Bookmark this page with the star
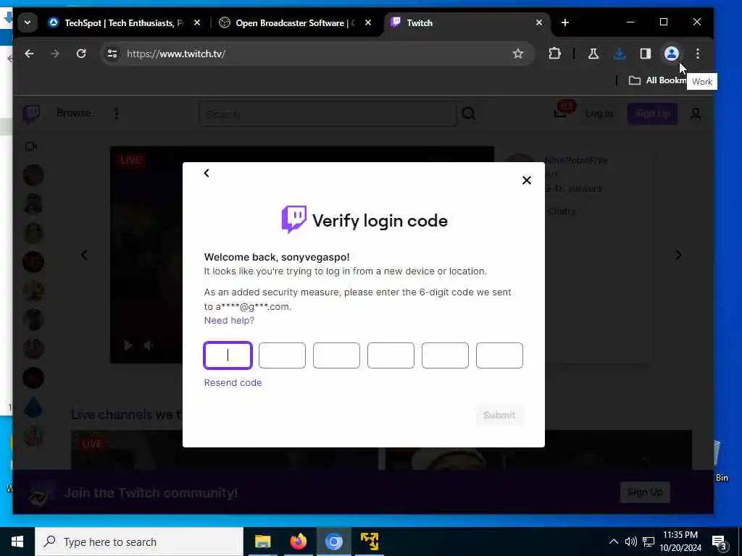The width and height of the screenshot is (742, 556). click(x=518, y=54)
